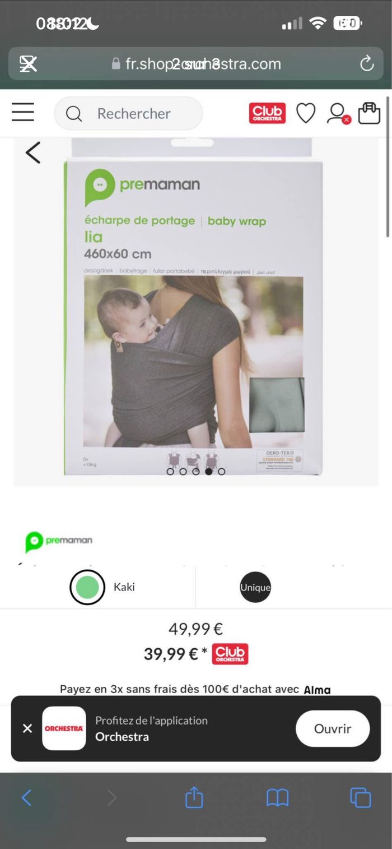This screenshot has height=849, width=392.
Task: Open the shopping bag cart
Action: (369, 113)
